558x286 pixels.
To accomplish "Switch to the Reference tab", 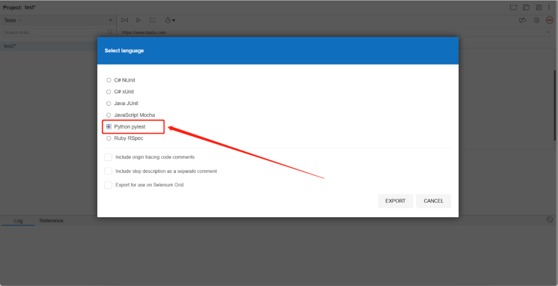I will [51, 220].
